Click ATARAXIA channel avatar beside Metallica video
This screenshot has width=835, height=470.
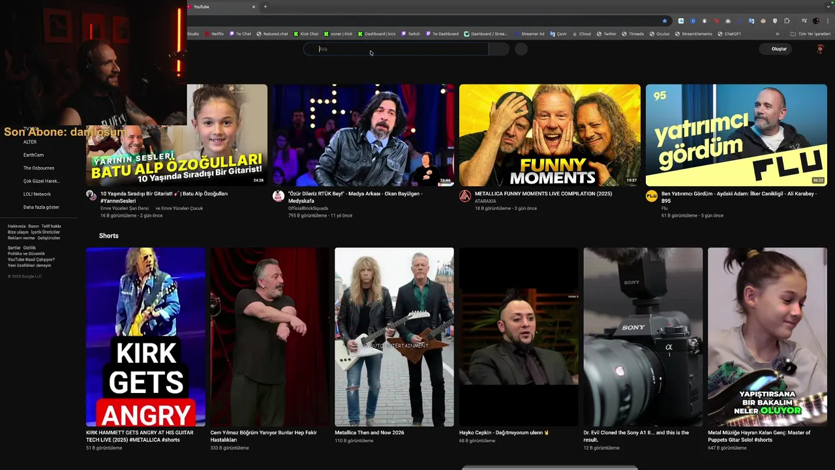[465, 196]
